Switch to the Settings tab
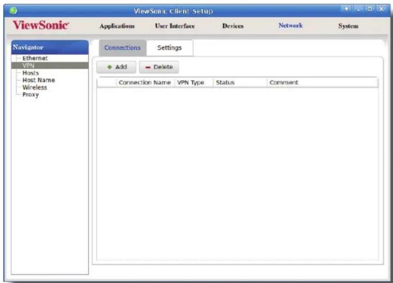This screenshot has height=283, width=393. pyautogui.click(x=170, y=48)
